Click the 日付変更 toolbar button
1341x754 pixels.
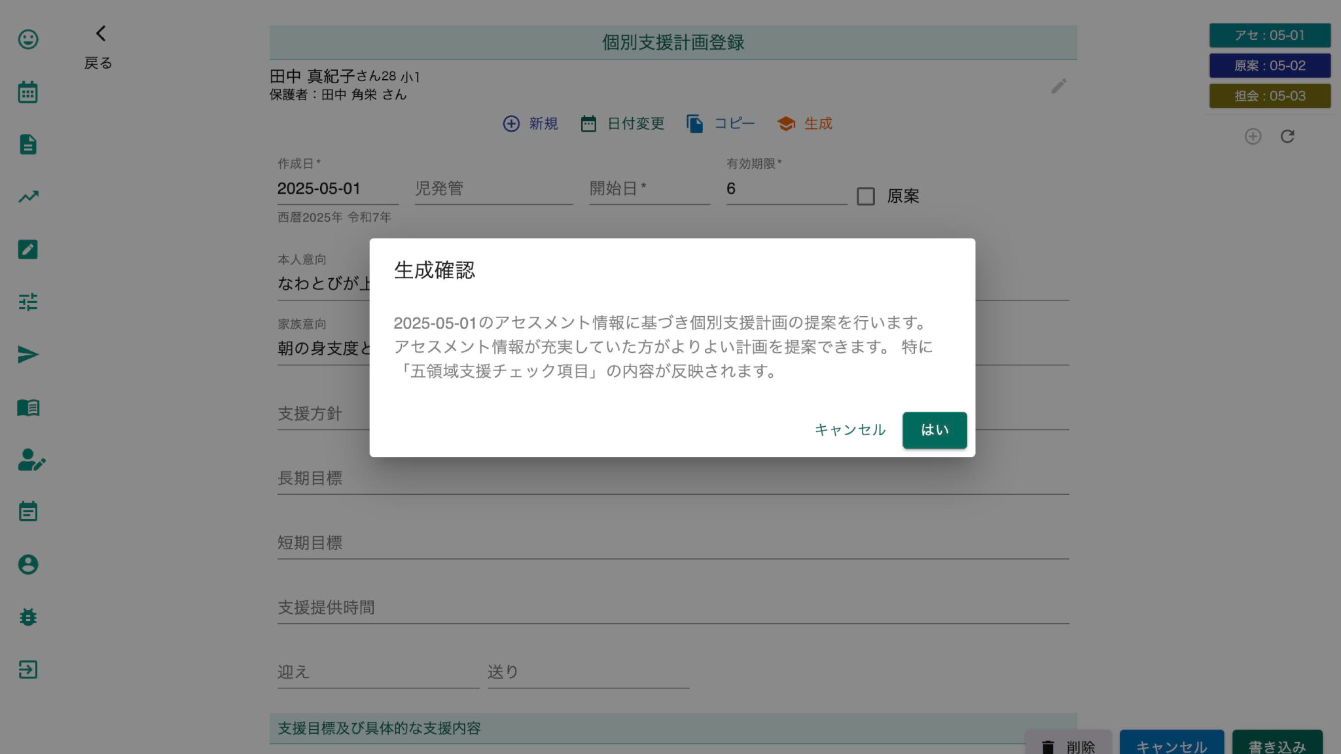click(622, 124)
